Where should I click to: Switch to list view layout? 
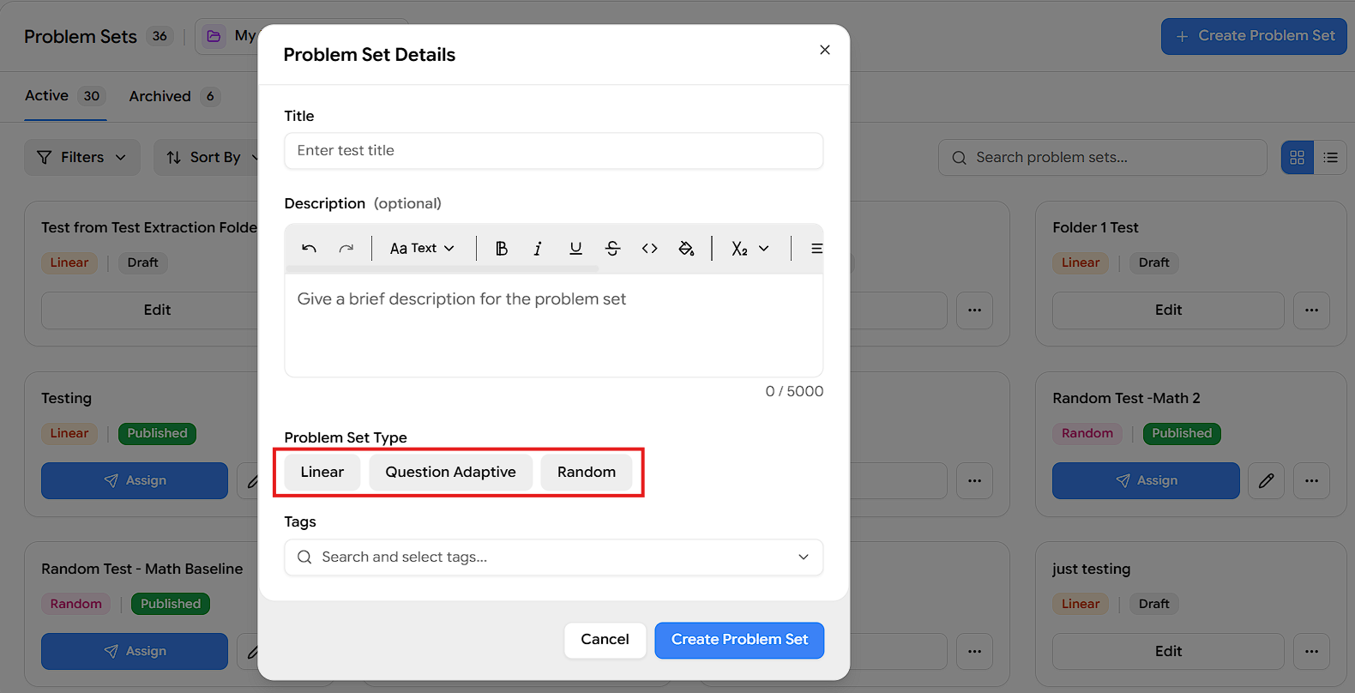click(x=1330, y=158)
